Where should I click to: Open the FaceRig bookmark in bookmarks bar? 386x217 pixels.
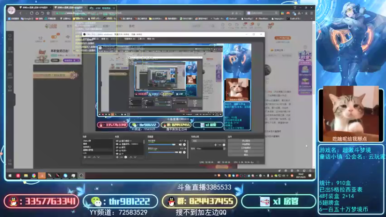coord(247,19)
